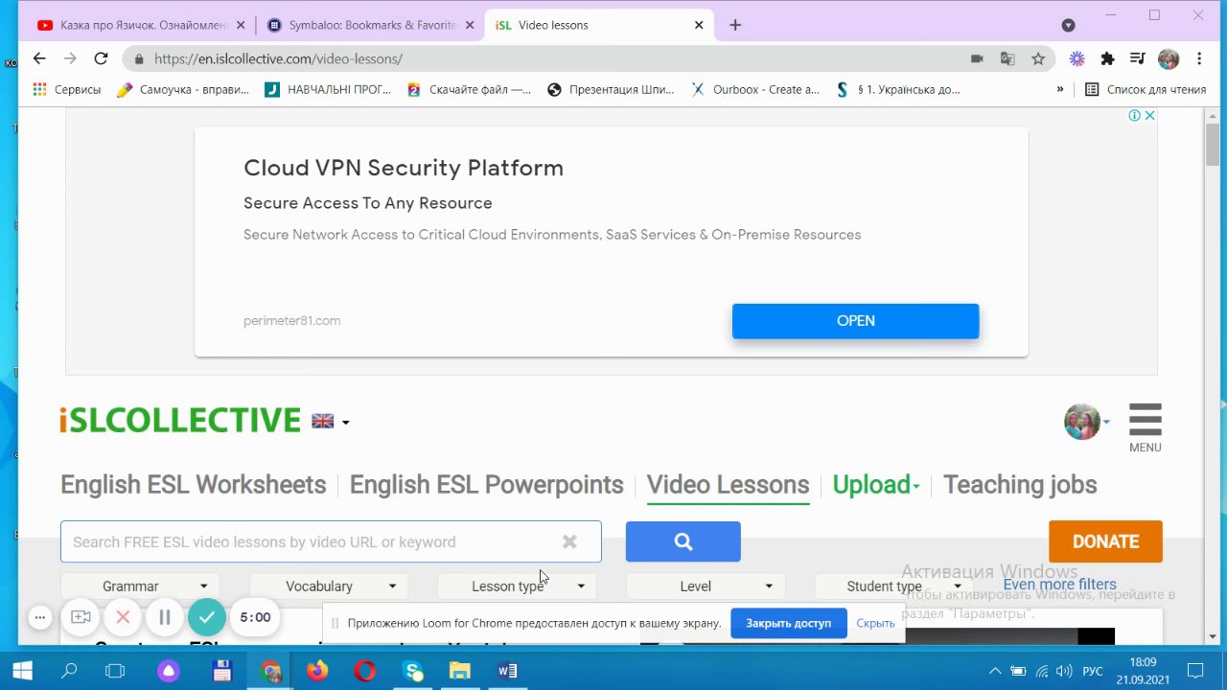Open Windows taskbar search
Screen dimensions: 1227x690
(x=69, y=671)
